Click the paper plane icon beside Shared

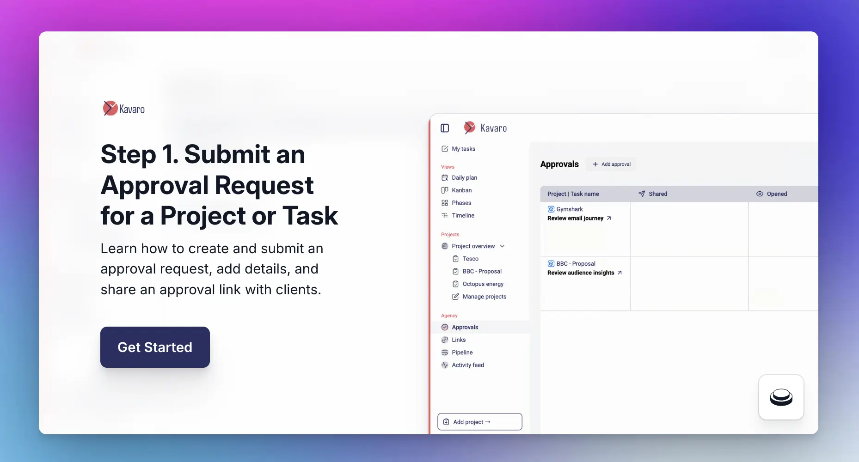[x=642, y=194]
